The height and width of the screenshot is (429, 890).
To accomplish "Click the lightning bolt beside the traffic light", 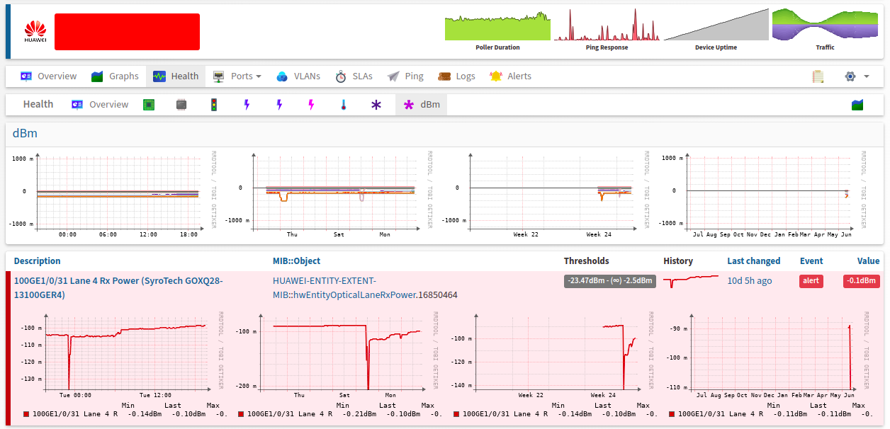I will [x=247, y=105].
